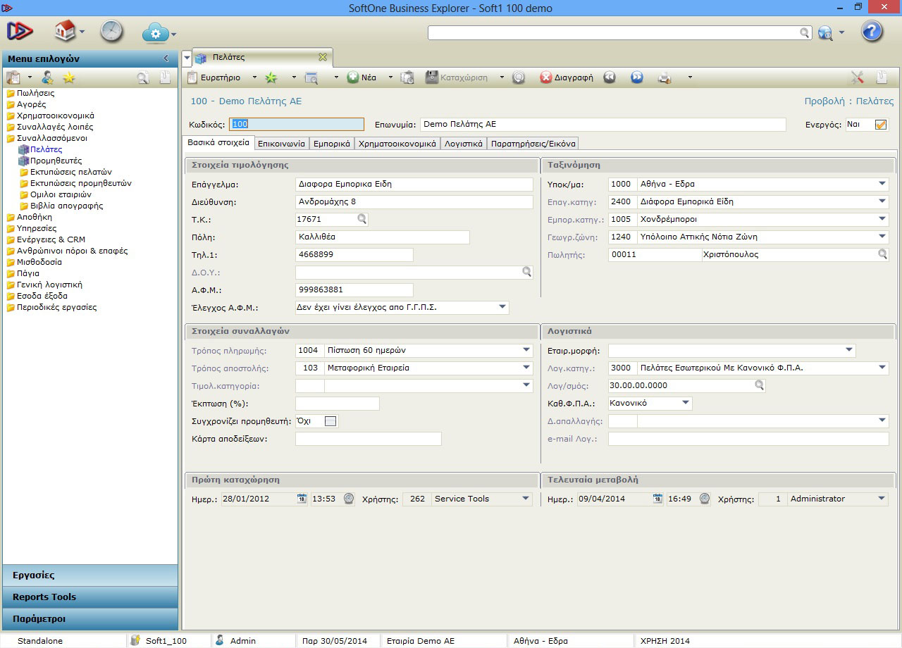The height and width of the screenshot is (648, 902).
Task: Open the Έλεγχος Α.Φ.Μ. dropdown
Action: click(502, 307)
